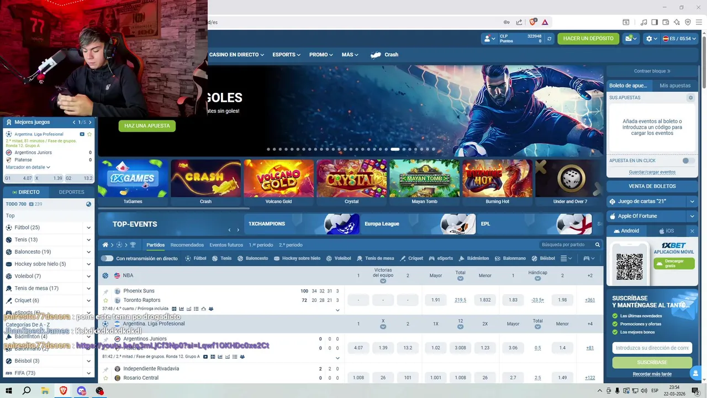707x398 pixels.
Task: Toggle Con retransmisión en directo switch
Action: pos(107,258)
